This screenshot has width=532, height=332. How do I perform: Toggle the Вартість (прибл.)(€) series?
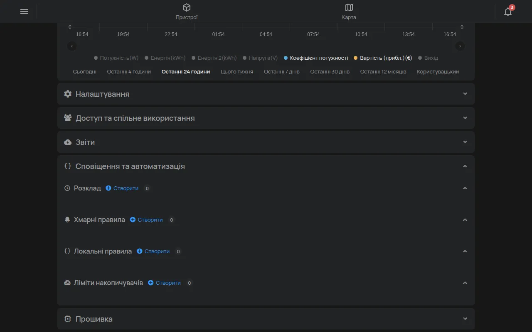pos(383,58)
